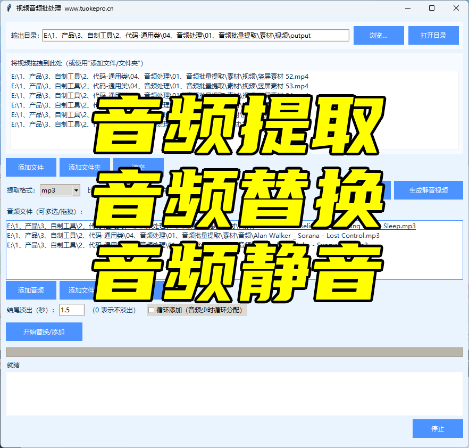Screen dimensions: 469x448
Task: Select the 竖屏素材 52.mp4 video entry
Action: (x=160, y=77)
